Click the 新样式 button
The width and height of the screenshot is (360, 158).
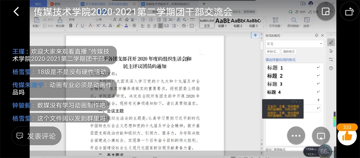click(x=273, y=51)
